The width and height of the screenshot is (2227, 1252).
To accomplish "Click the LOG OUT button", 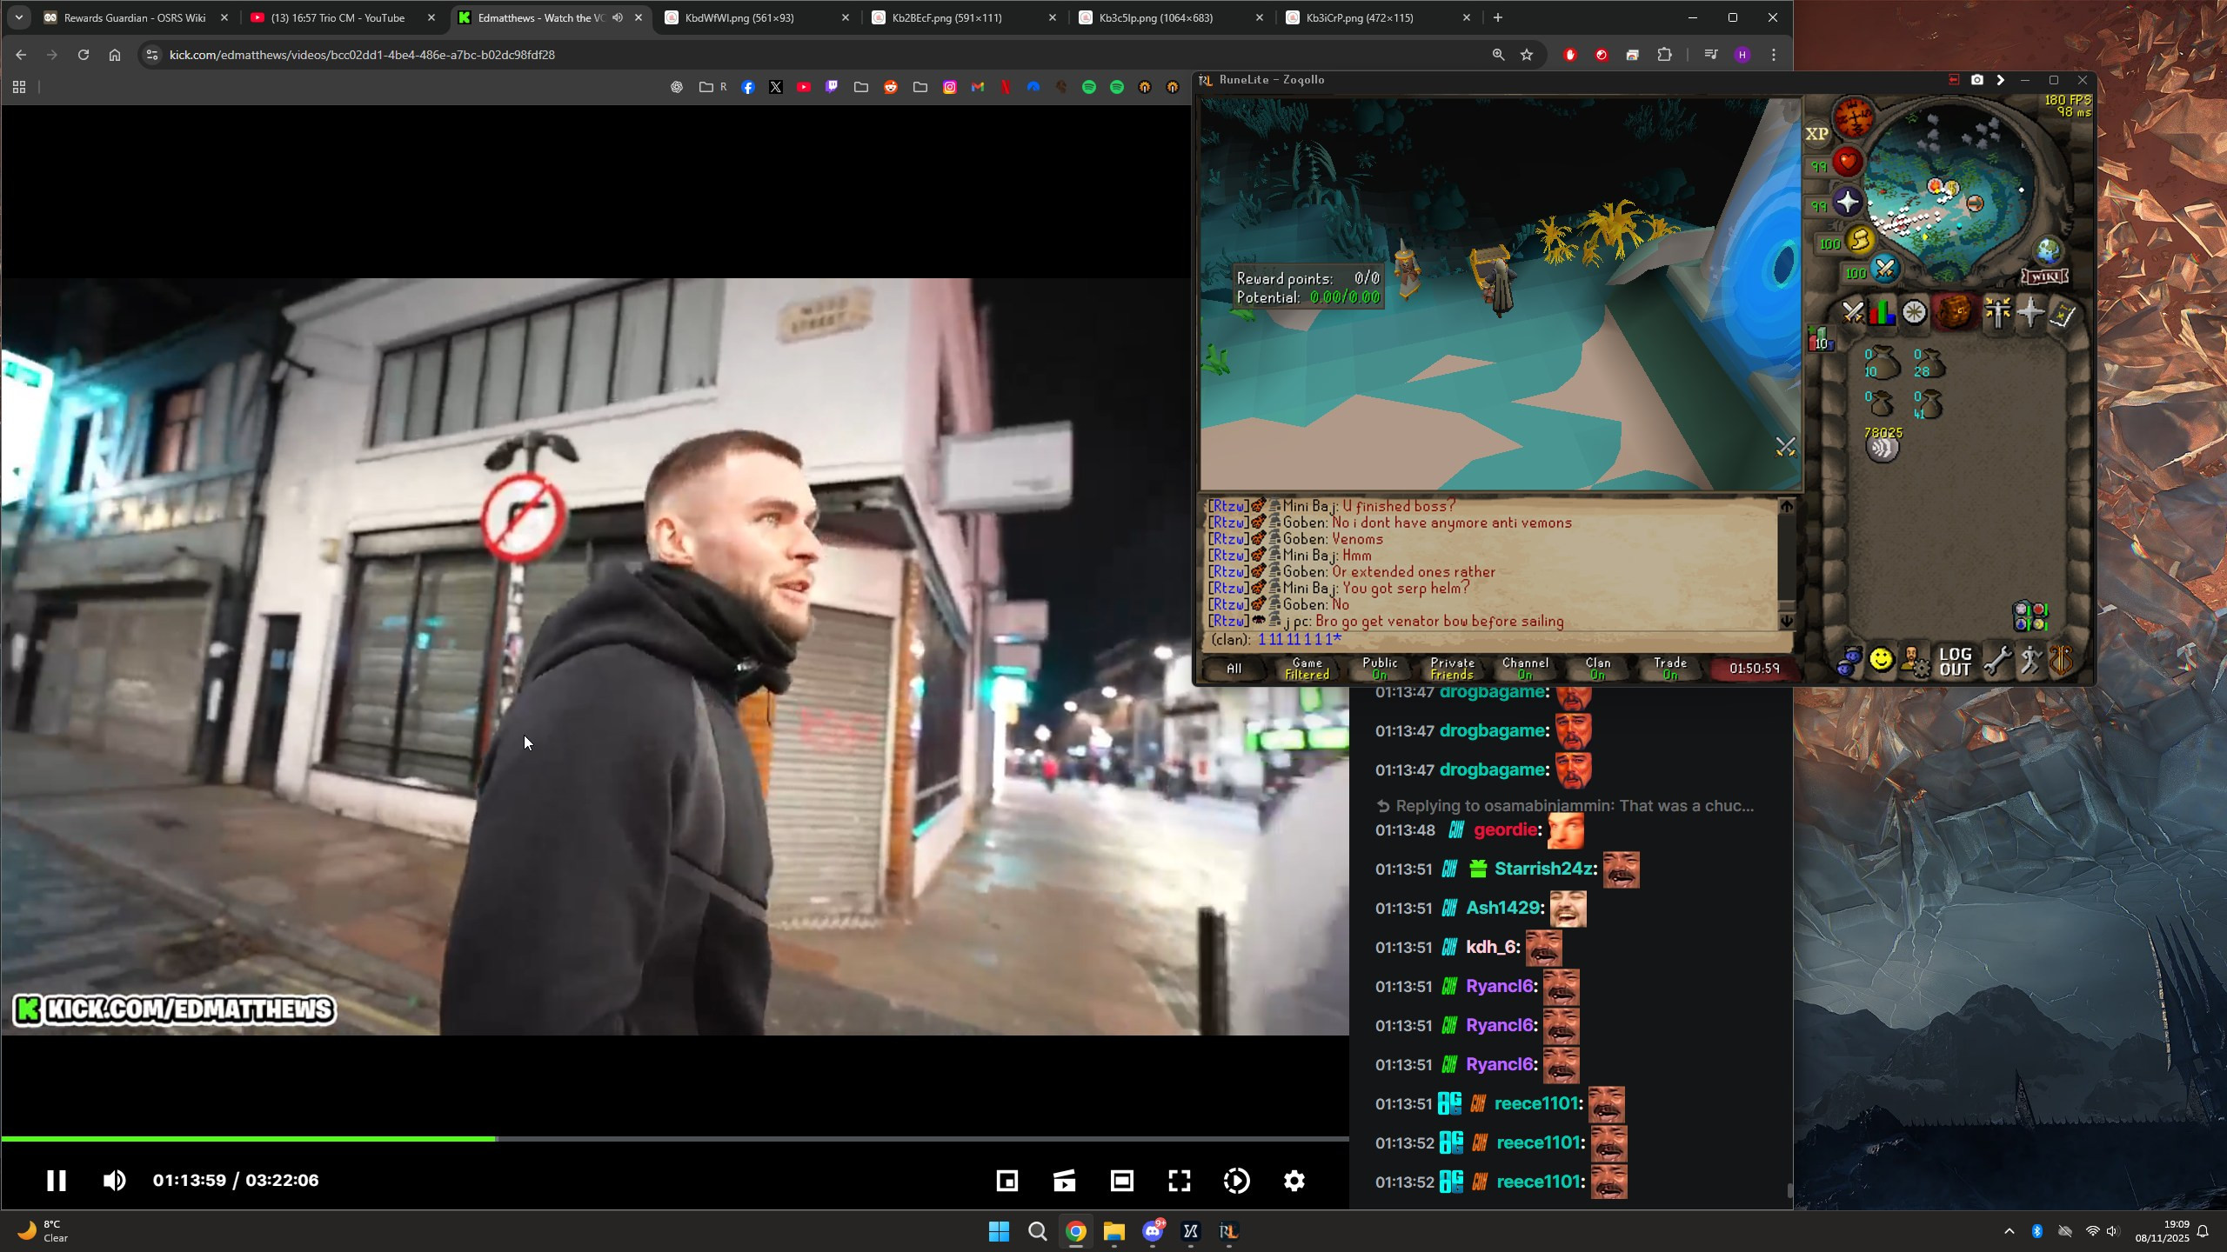I will 1955,662.
